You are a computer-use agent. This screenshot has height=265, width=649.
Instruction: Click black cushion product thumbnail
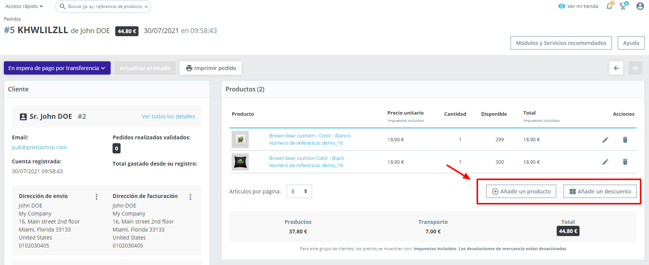[x=240, y=162]
